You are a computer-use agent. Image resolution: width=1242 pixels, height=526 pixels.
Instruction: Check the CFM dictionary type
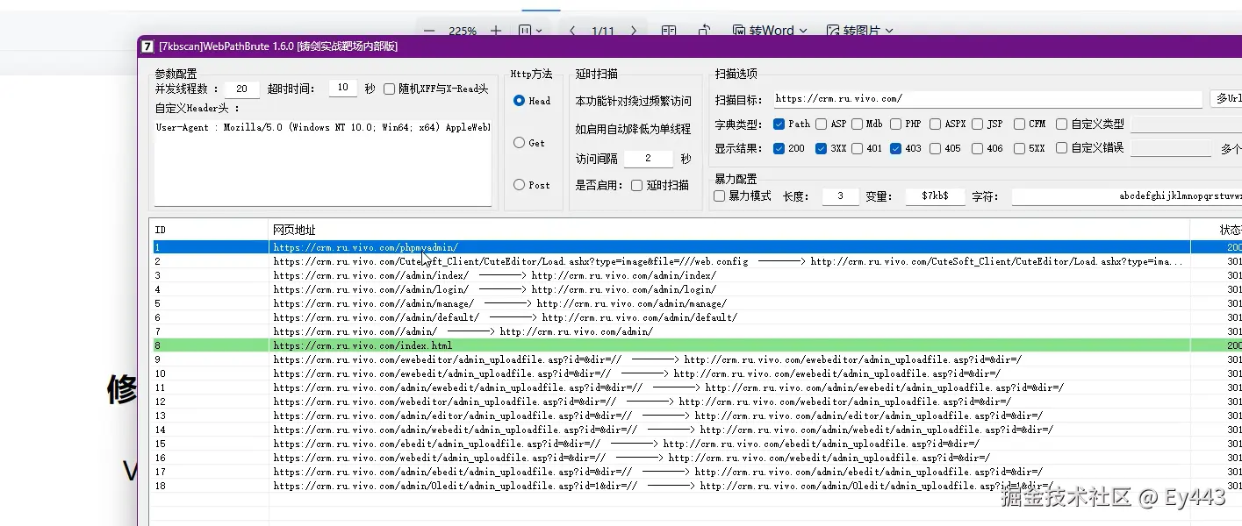(1019, 124)
